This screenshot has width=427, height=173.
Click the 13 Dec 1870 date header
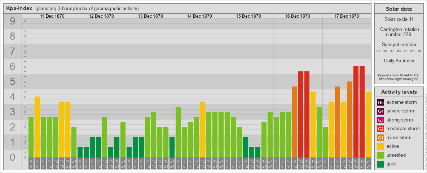(x=150, y=16)
